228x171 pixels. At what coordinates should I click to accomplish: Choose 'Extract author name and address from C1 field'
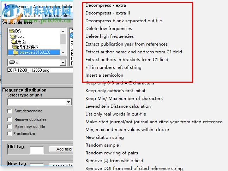pyautogui.click(x=134, y=52)
